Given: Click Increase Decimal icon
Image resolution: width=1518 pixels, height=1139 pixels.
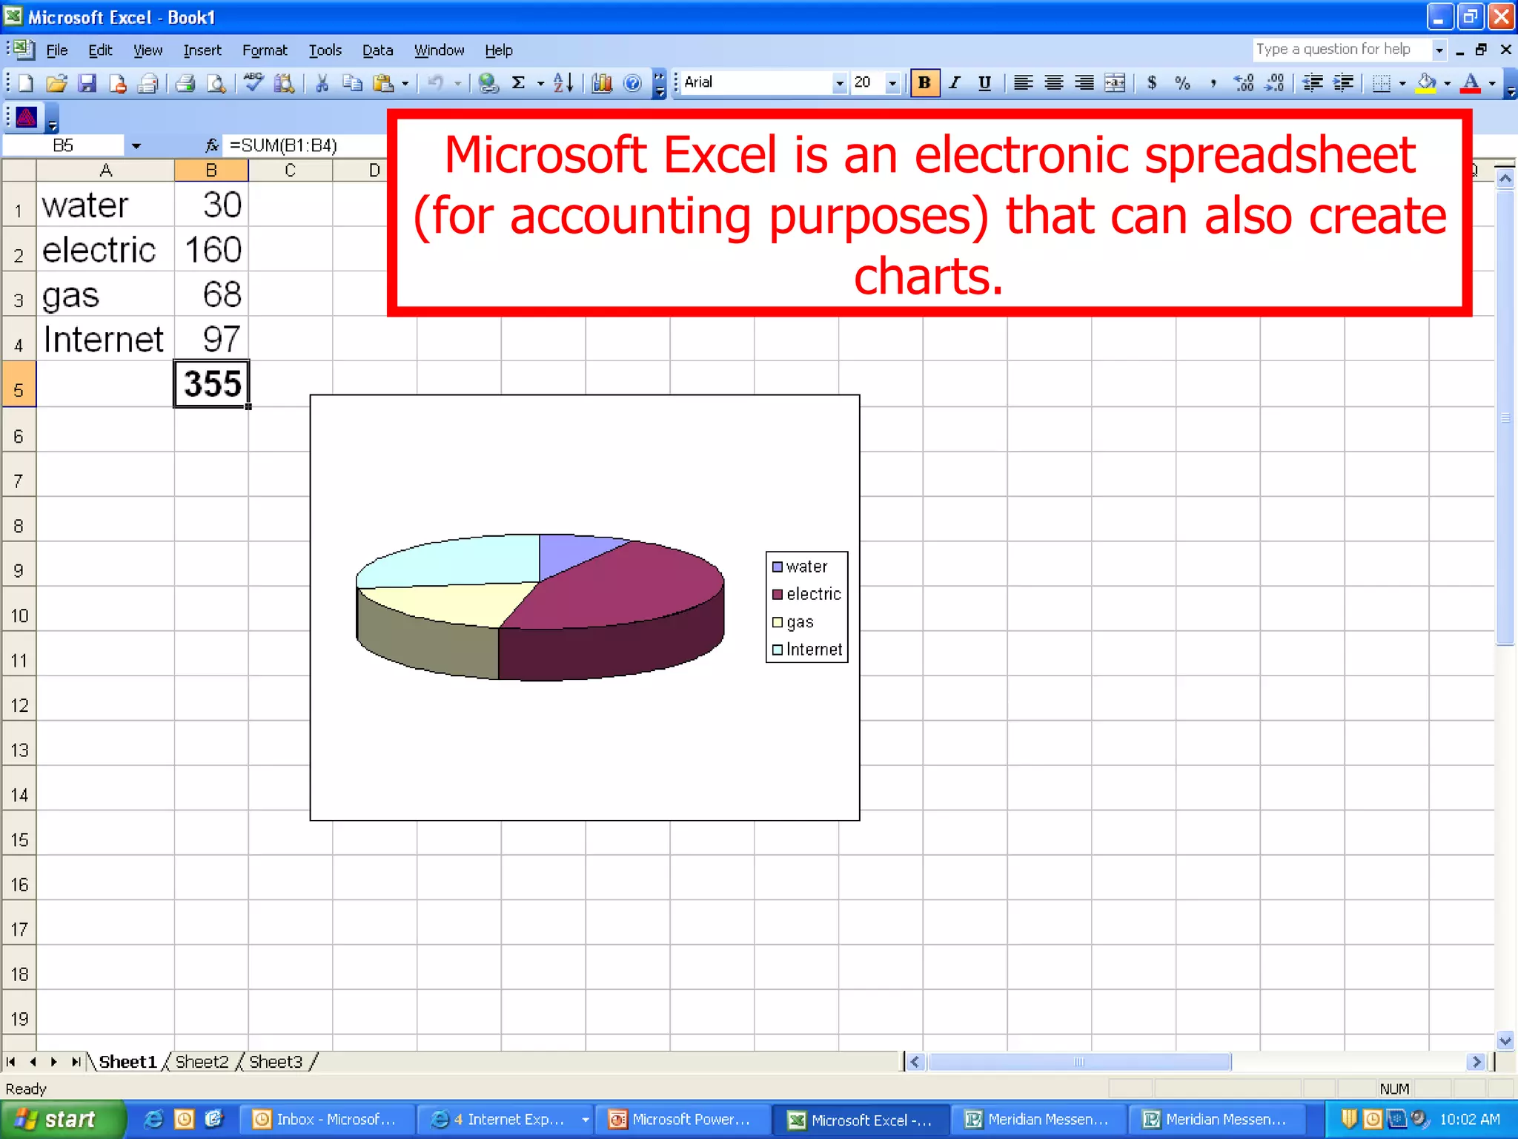Looking at the screenshot, I should [1244, 83].
